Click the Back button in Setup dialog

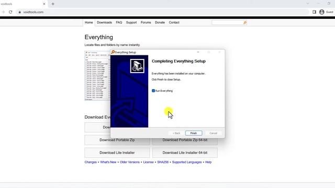(x=176, y=133)
